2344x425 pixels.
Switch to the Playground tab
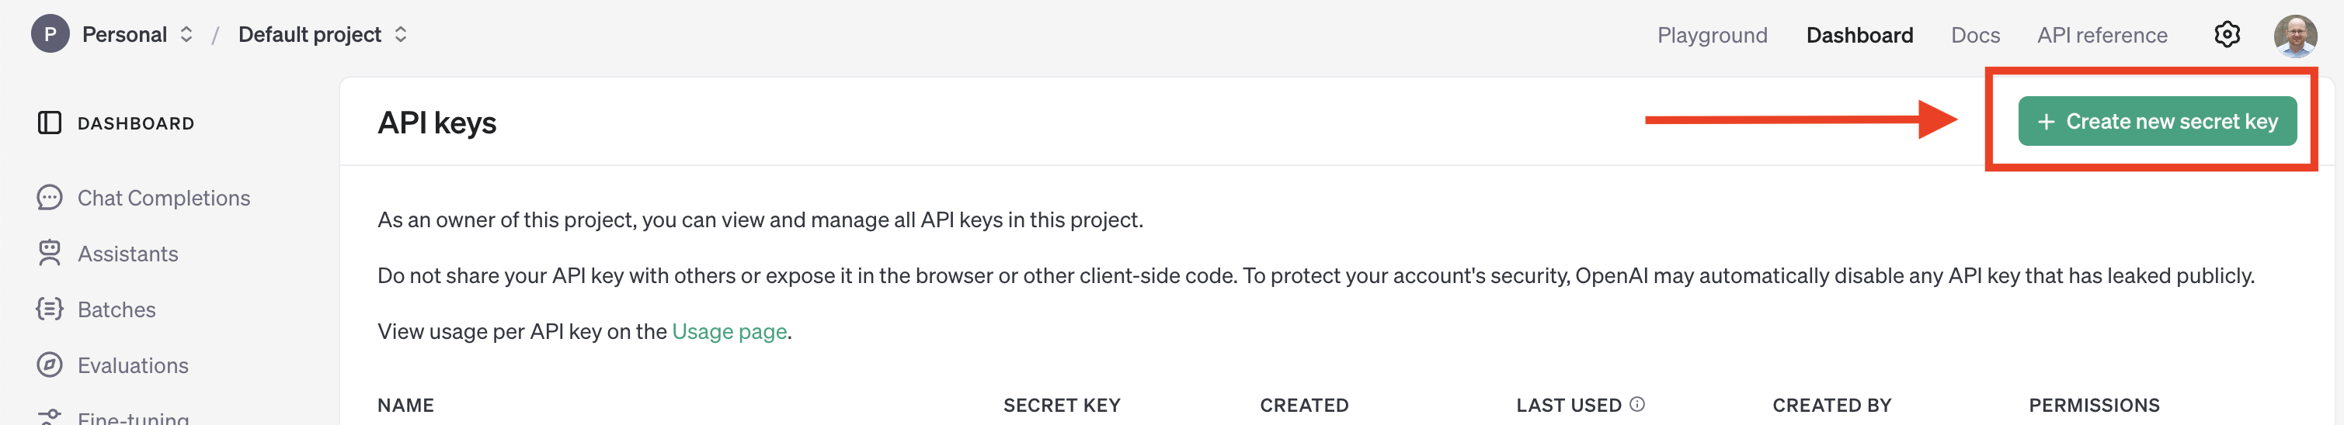coord(1712,36)
